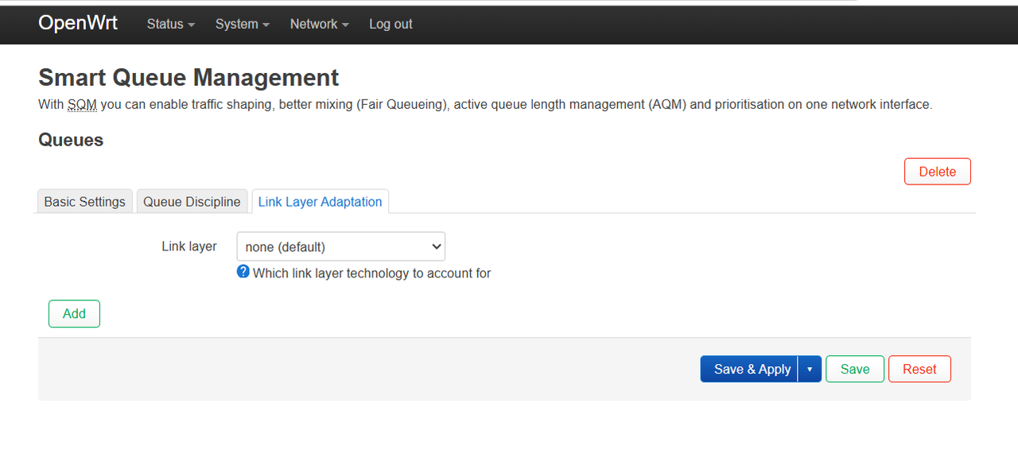Click the blue help question mark icon

pyautogui.click(x=243, y=272)
